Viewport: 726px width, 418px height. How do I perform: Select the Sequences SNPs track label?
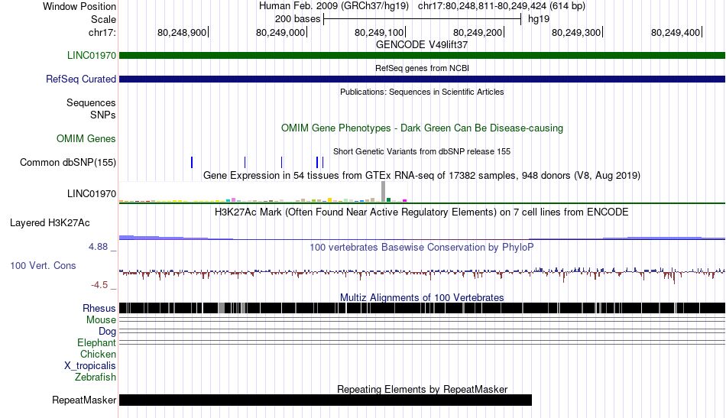click(91, 109)
